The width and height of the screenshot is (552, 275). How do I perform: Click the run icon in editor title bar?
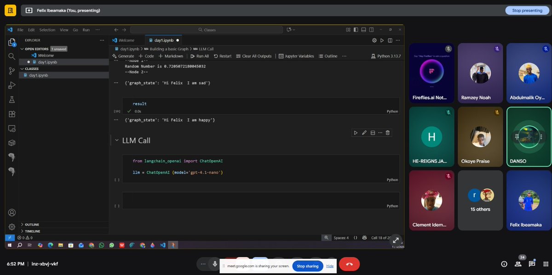(x=382, y=40)
